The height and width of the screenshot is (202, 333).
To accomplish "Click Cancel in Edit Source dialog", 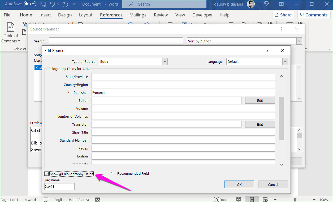I will click(x=273, y=185).
